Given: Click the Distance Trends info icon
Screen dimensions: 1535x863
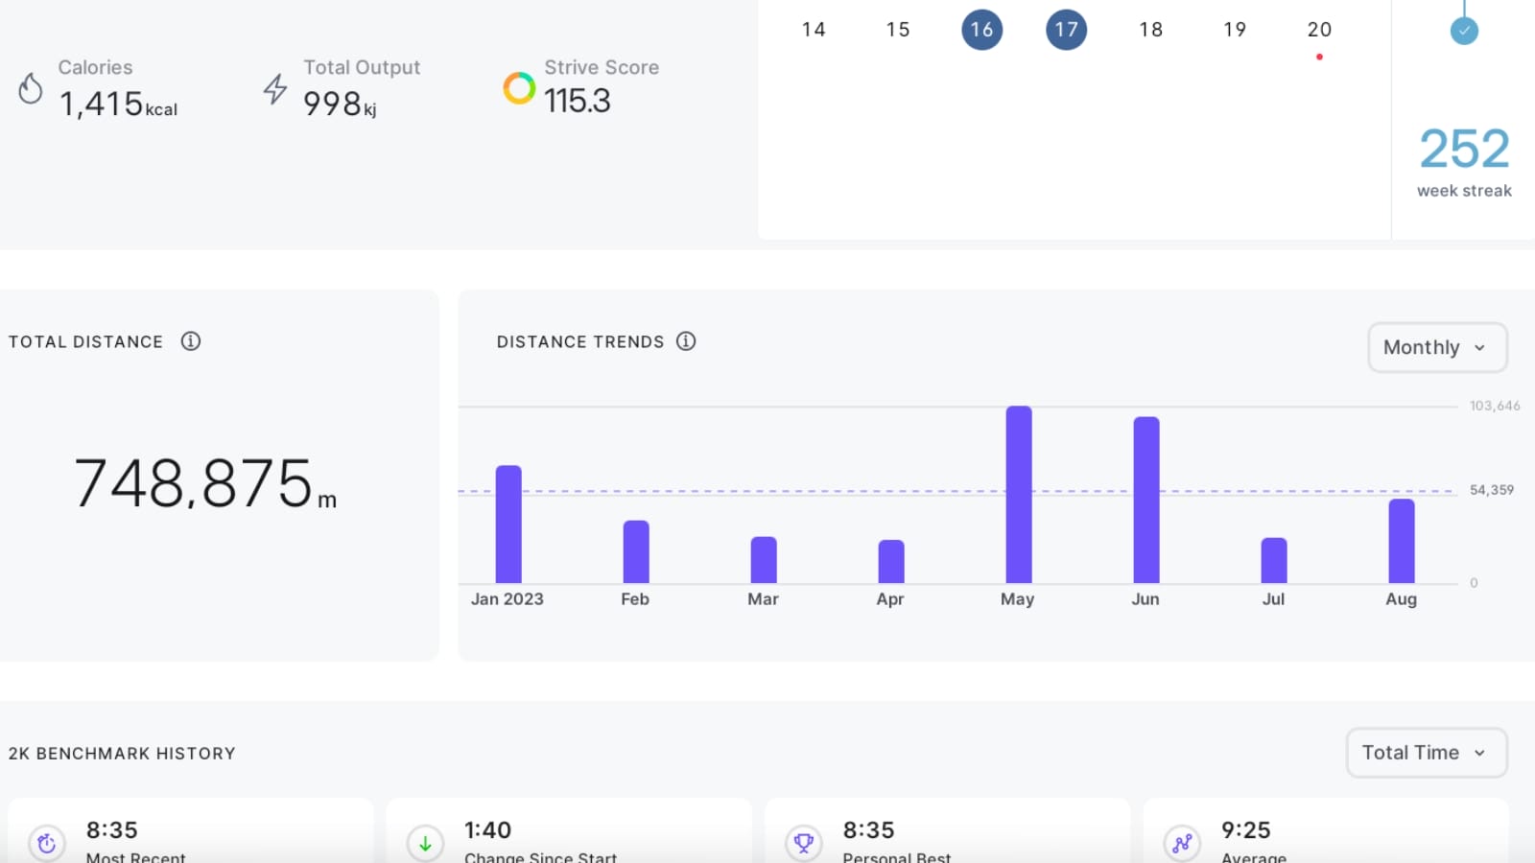Looking at the screenshot, I should 686,341.
